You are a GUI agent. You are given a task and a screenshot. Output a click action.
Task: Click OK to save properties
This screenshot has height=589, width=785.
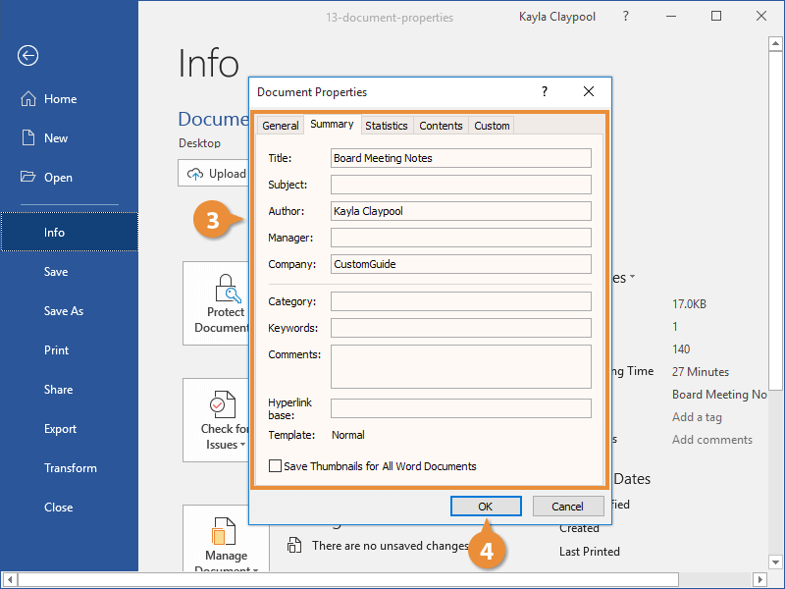click(x=486, y=506)
